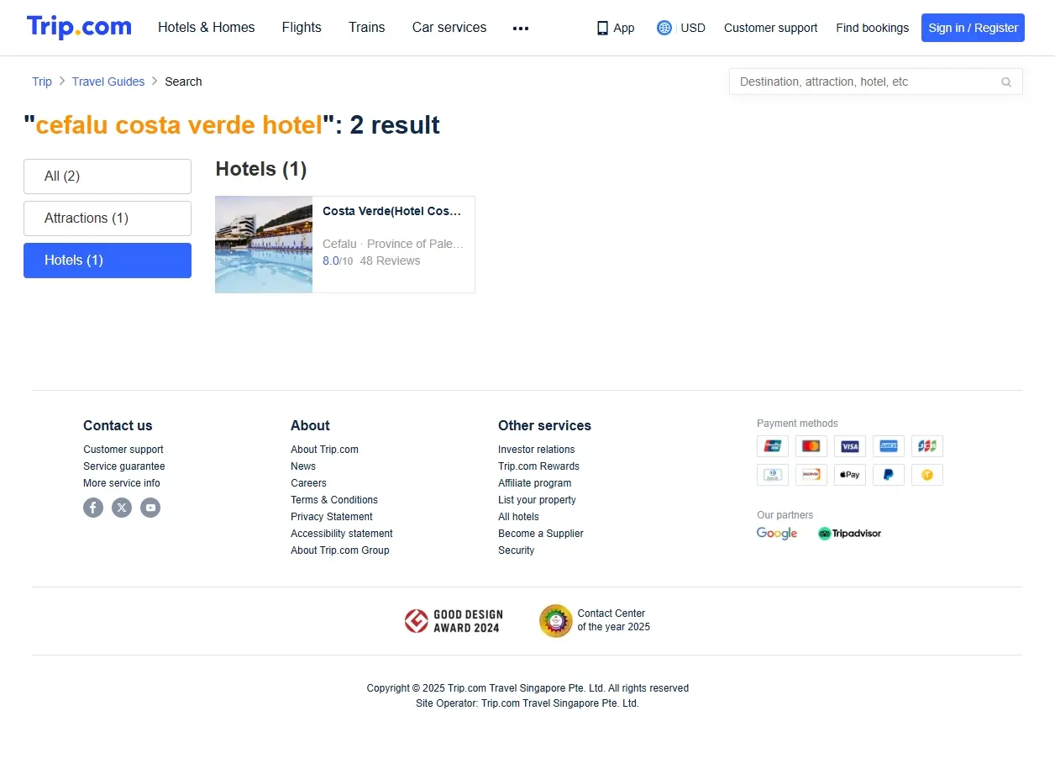
Task: Open Become a Supplier link
Action: (x=541, y=534)
